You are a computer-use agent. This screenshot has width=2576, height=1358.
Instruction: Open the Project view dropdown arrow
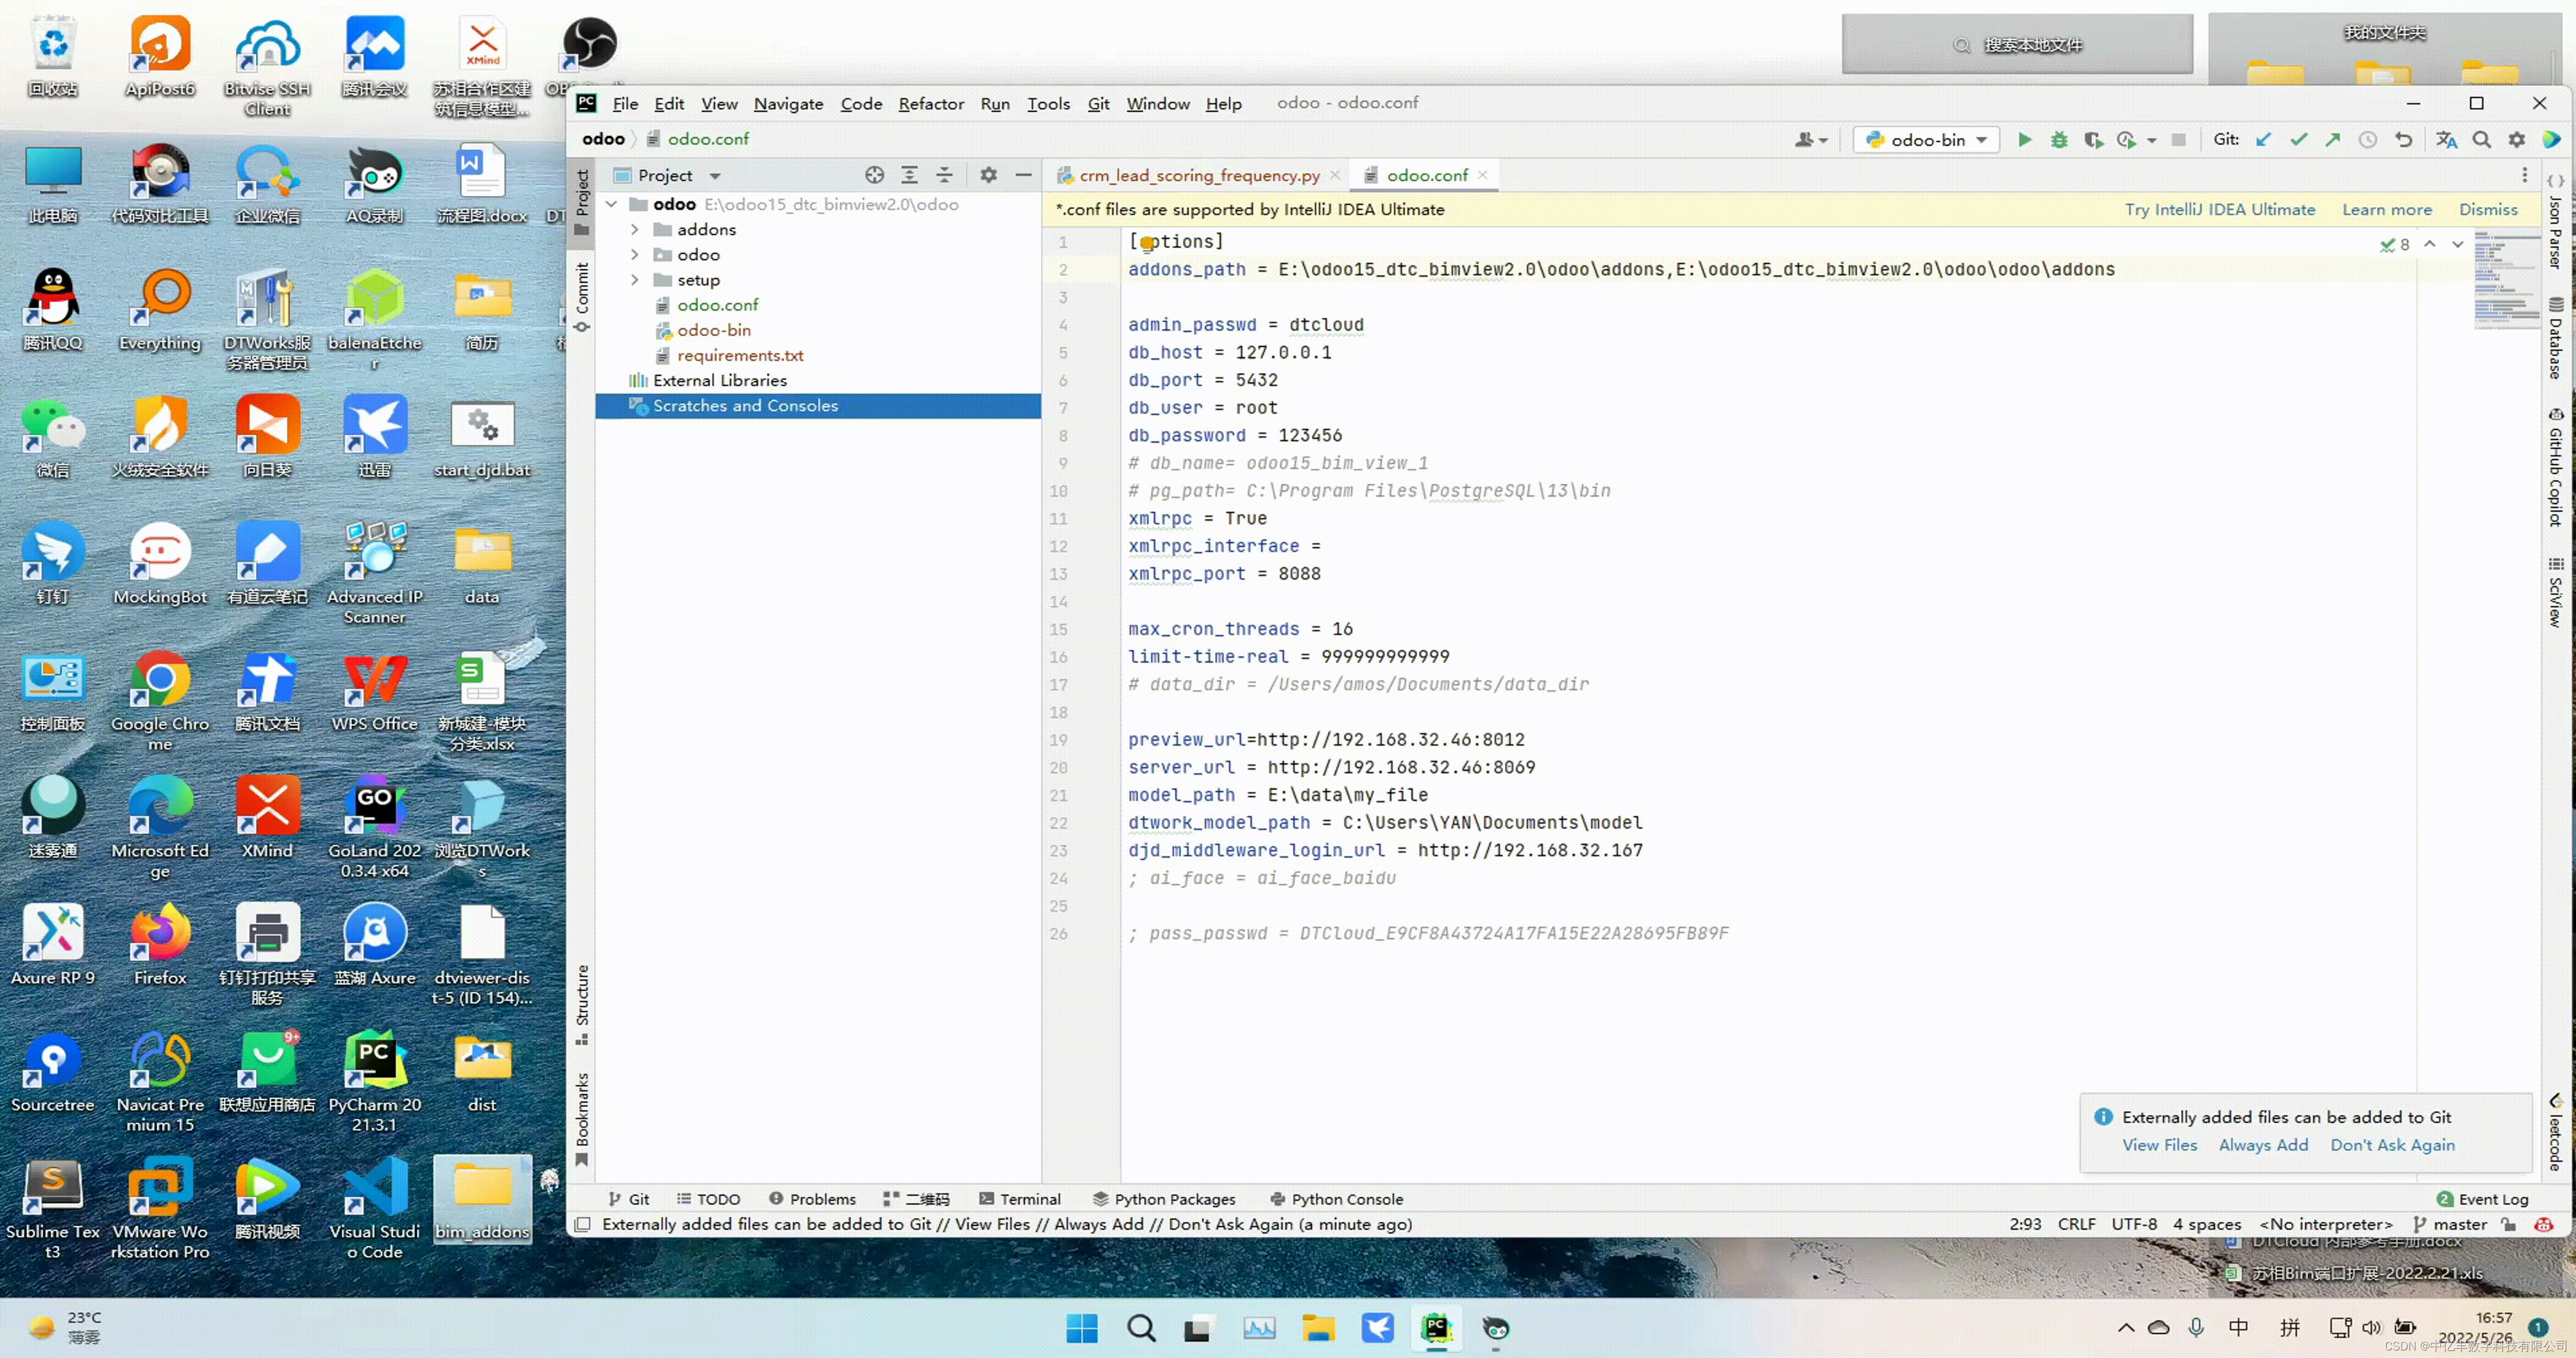click(x=715, y=176)
